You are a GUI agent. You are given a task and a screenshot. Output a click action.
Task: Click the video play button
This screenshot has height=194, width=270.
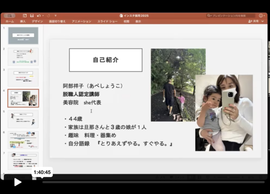[18, 182]
